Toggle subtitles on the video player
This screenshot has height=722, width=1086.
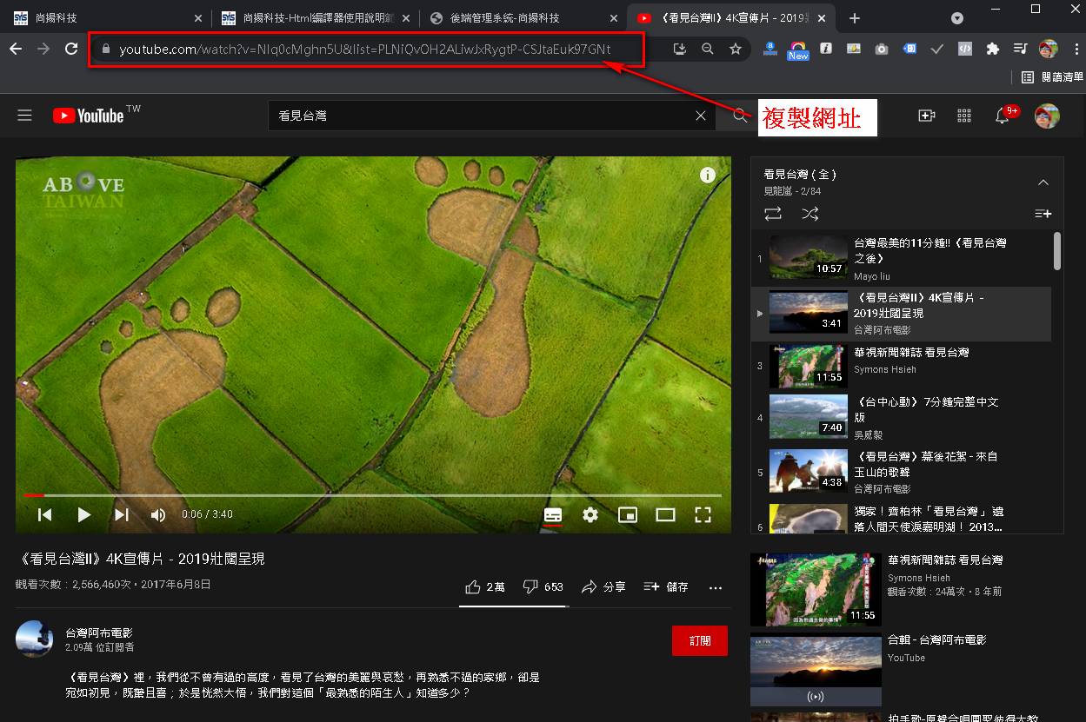point(553,514)
